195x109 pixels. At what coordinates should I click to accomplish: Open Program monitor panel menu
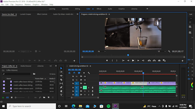pos(109,14)
